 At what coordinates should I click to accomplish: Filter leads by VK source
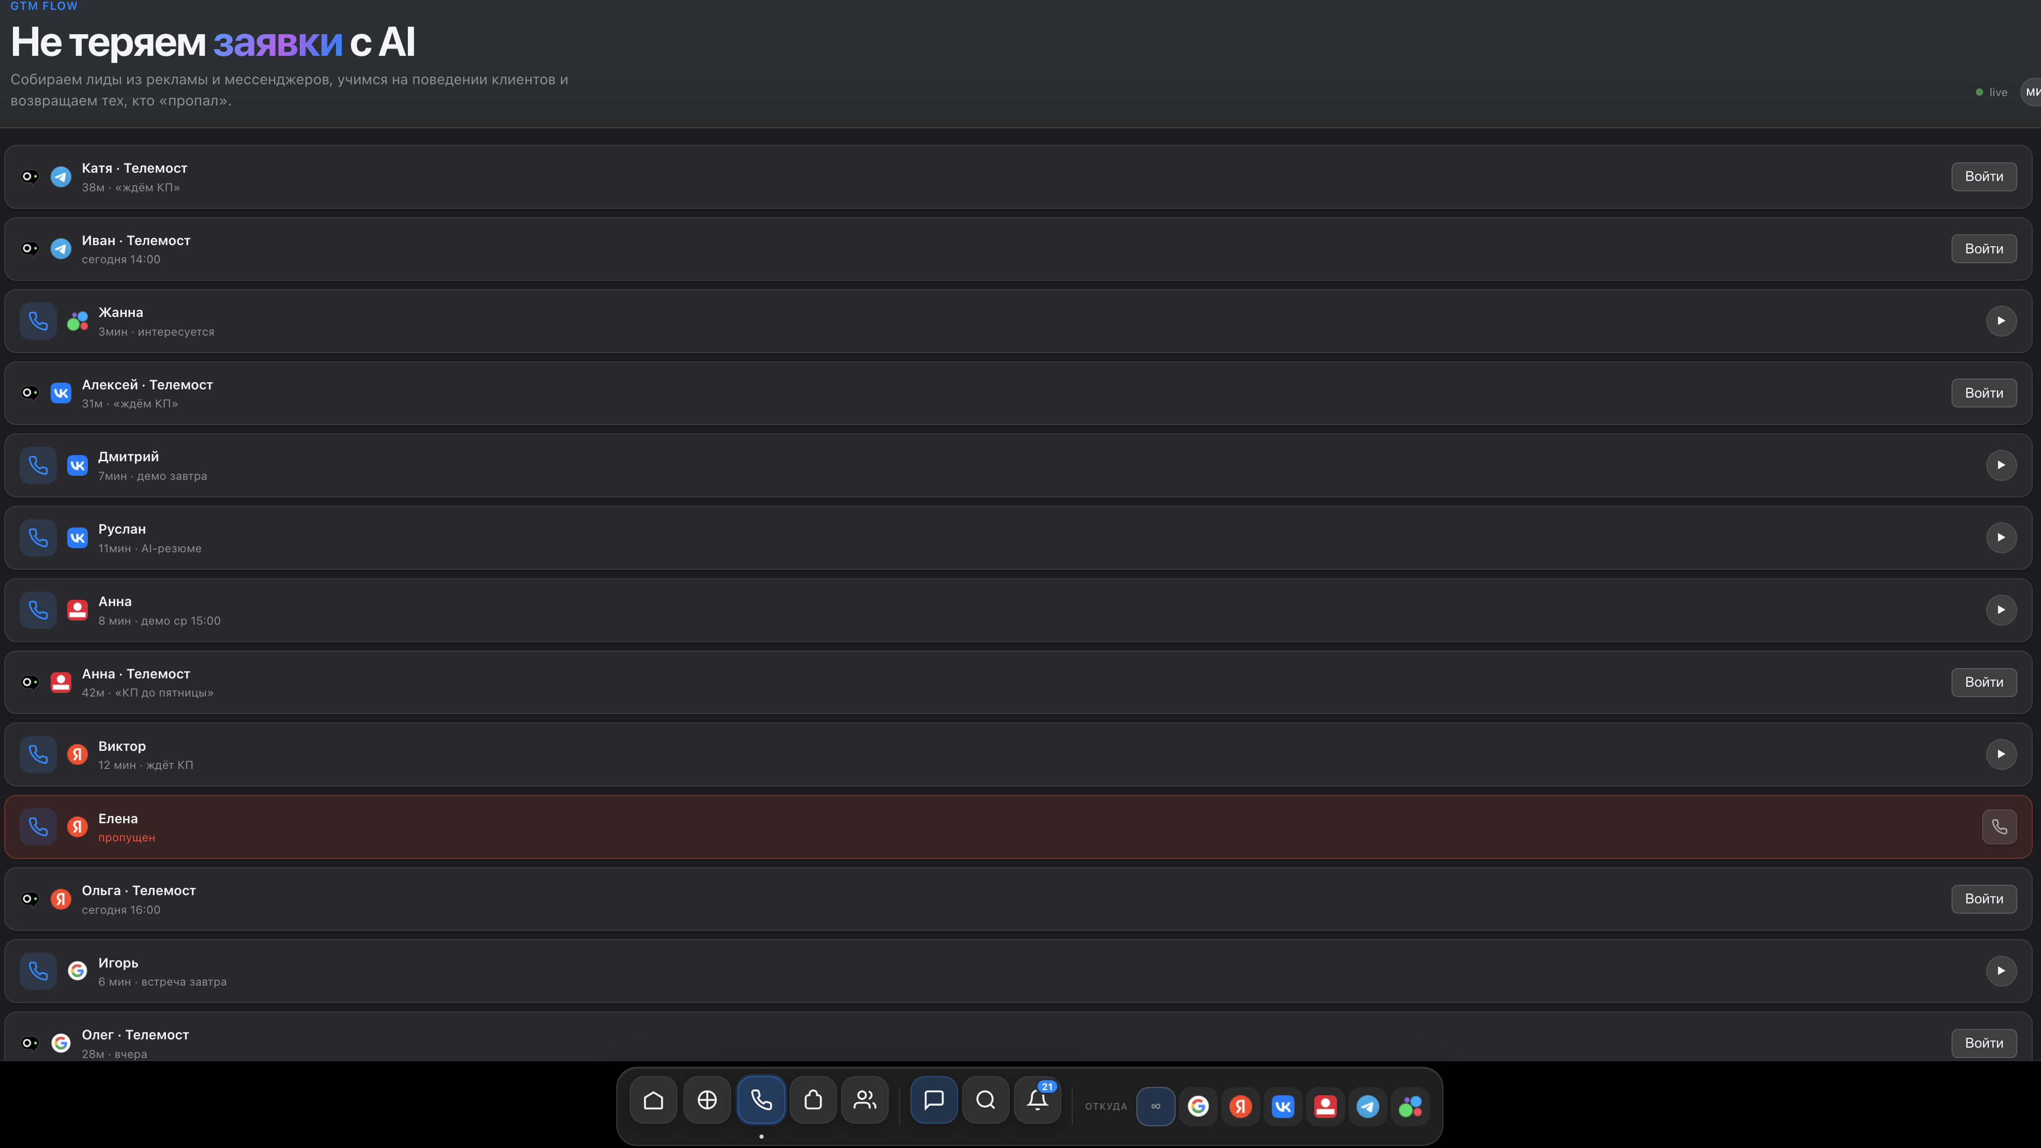point(1283,1106)
